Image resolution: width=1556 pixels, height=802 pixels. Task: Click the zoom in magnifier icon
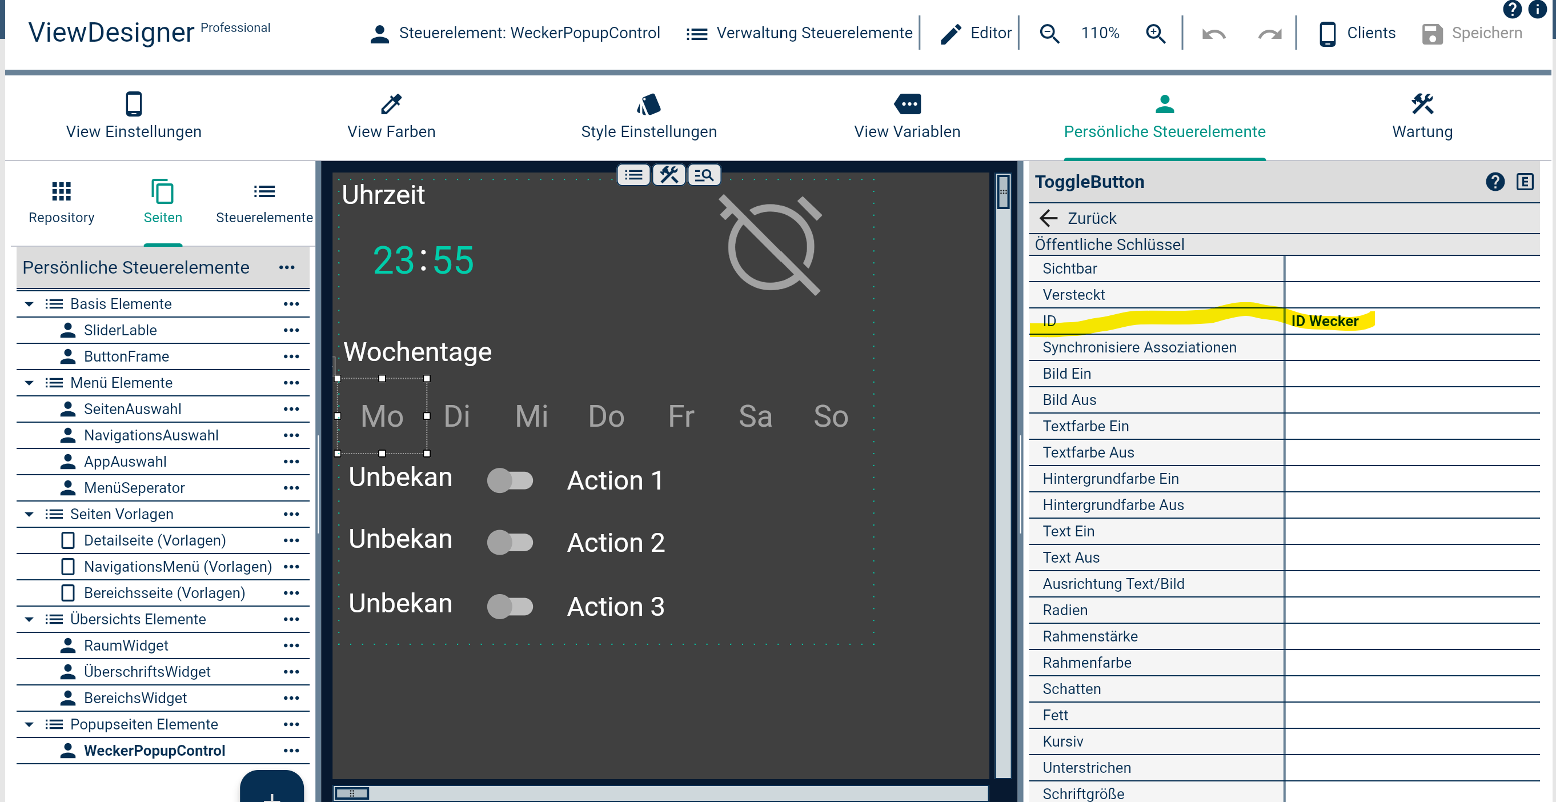[x=1155, y=33]
